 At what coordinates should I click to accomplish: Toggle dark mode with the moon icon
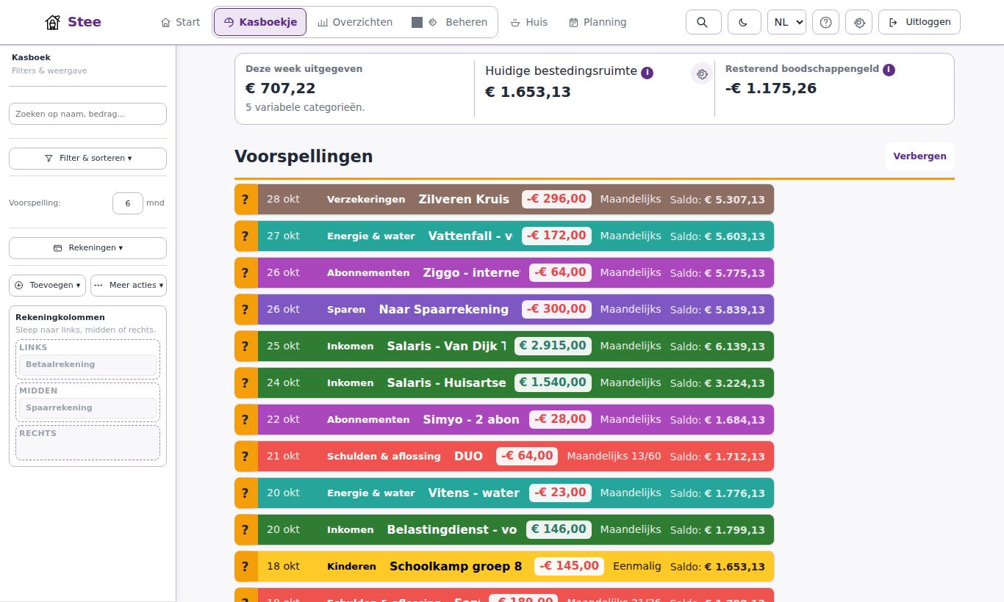click(x=744, y=22)
